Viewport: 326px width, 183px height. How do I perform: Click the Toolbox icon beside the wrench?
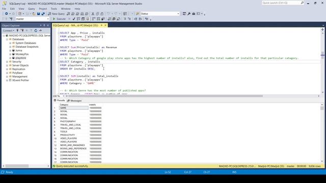(x=194, y=14)
